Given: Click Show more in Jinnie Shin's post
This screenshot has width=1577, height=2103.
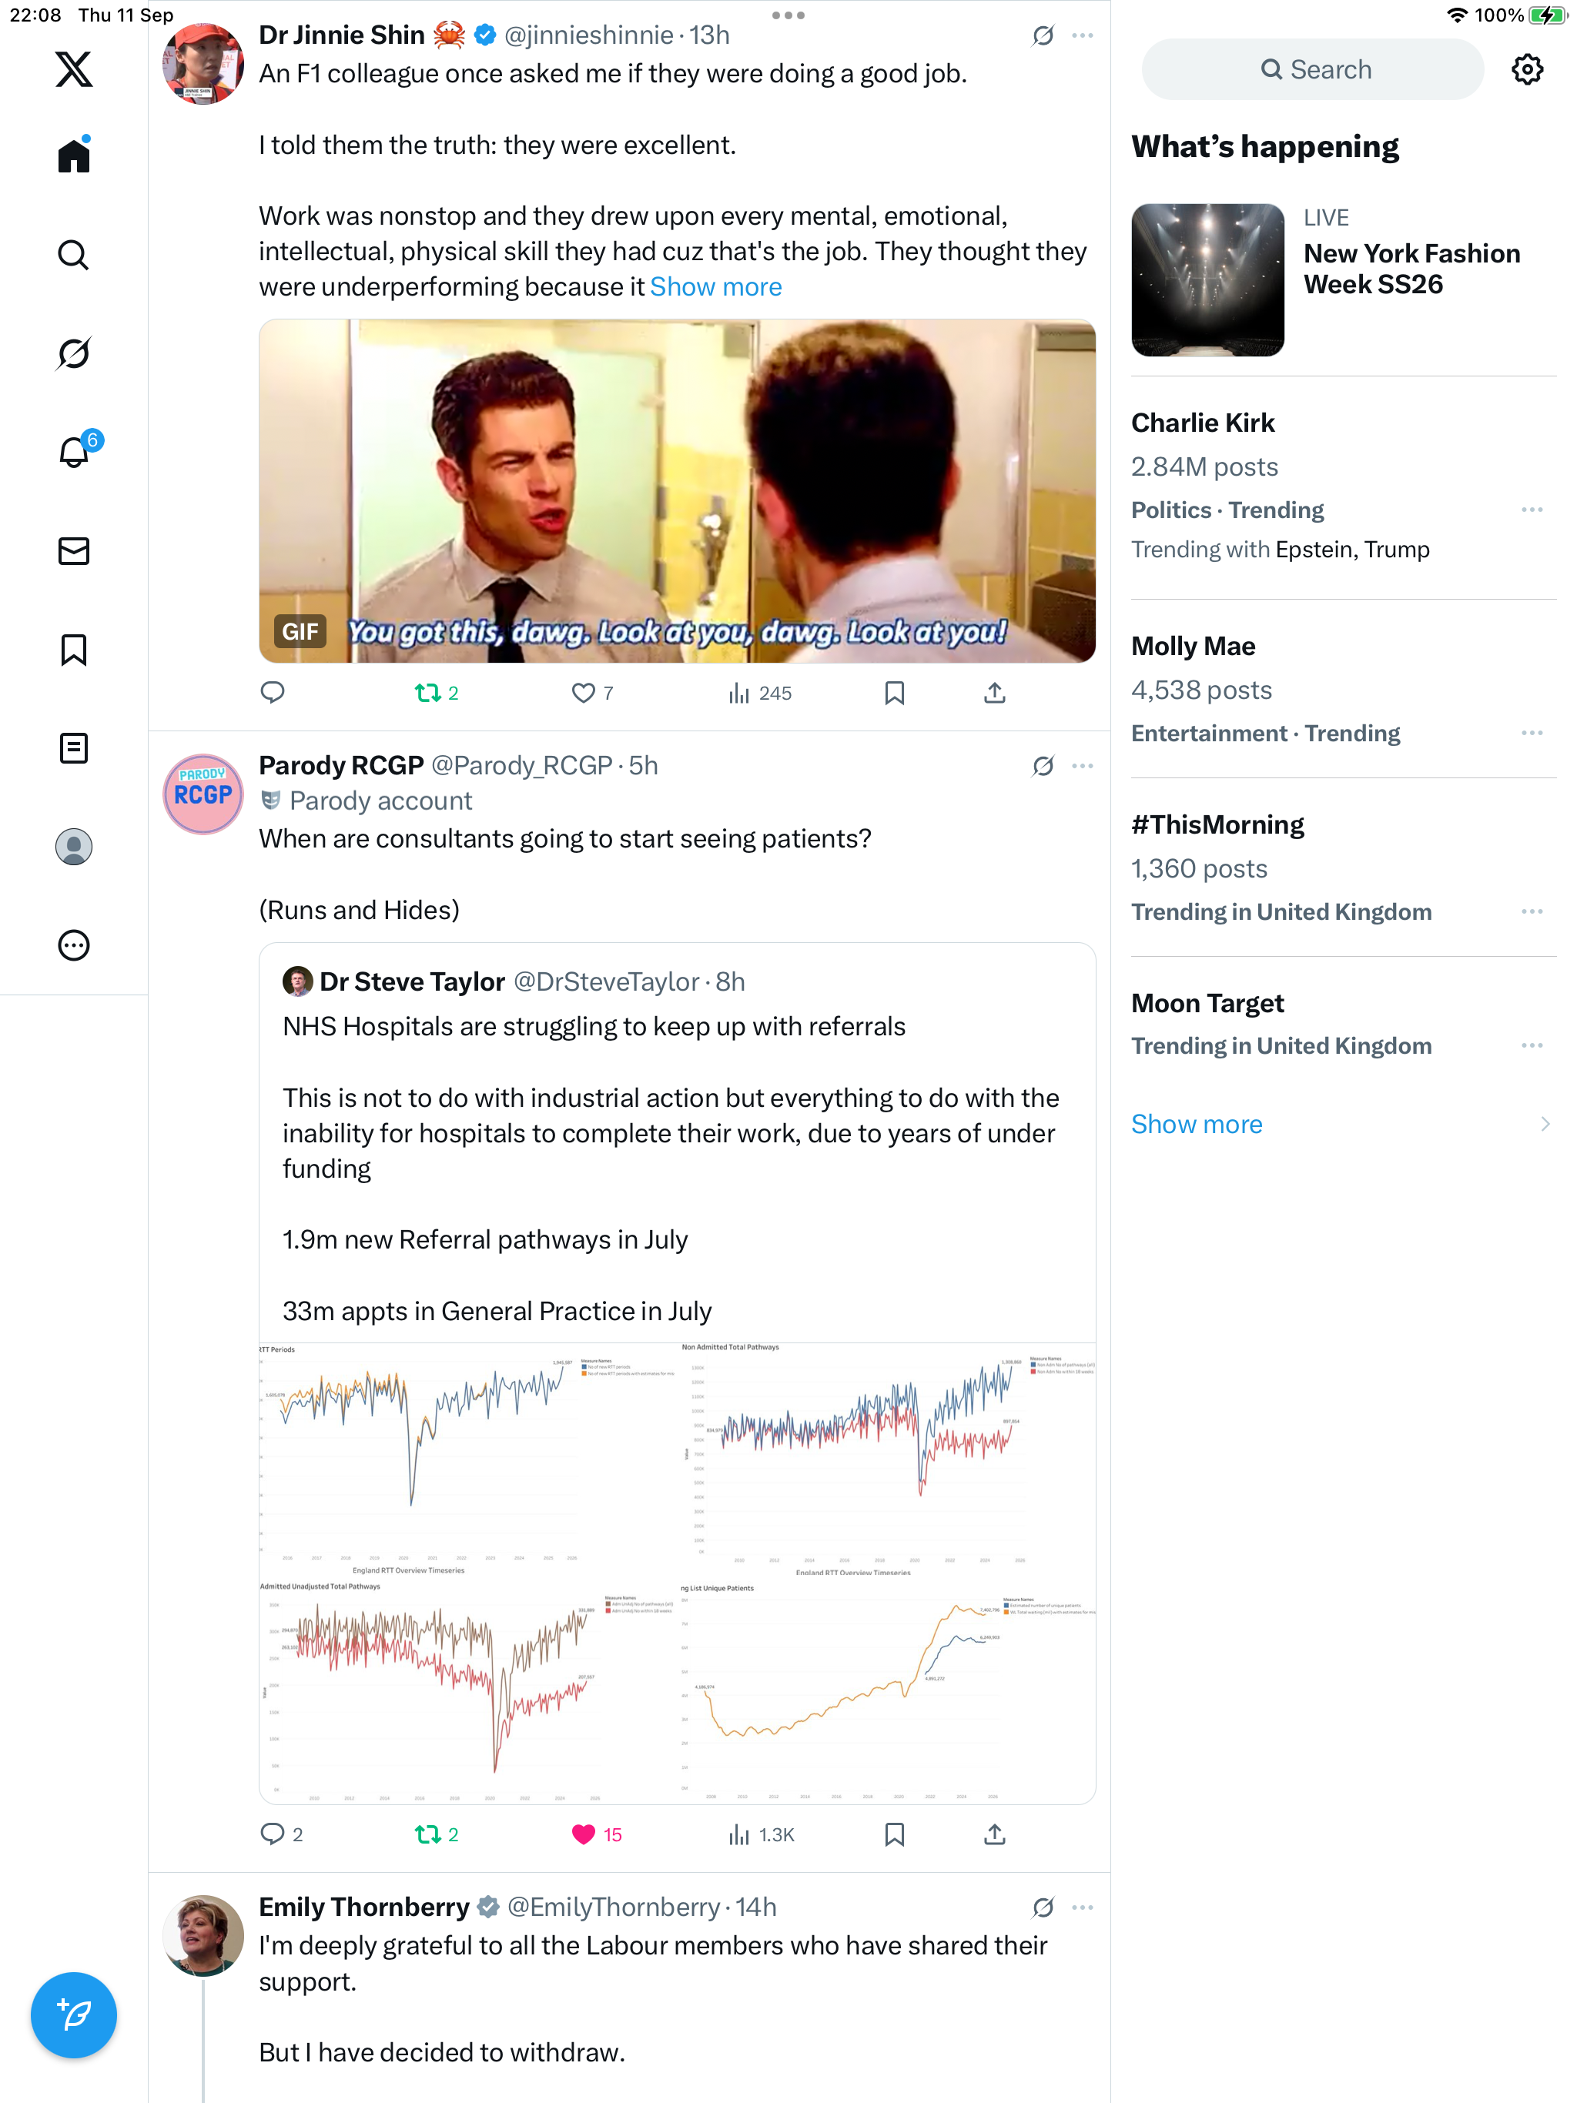Looking at the screenshot, I should pyautogui.click(x=715, y=287).
